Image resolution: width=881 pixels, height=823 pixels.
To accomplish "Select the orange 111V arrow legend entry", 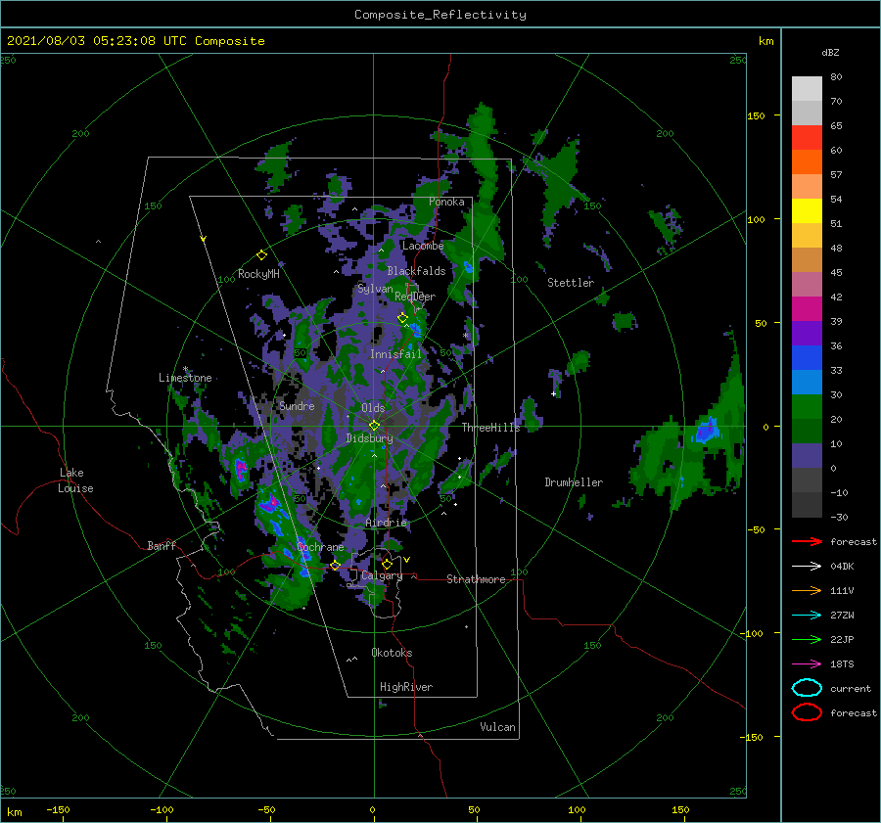I will [x=807, y=590].
